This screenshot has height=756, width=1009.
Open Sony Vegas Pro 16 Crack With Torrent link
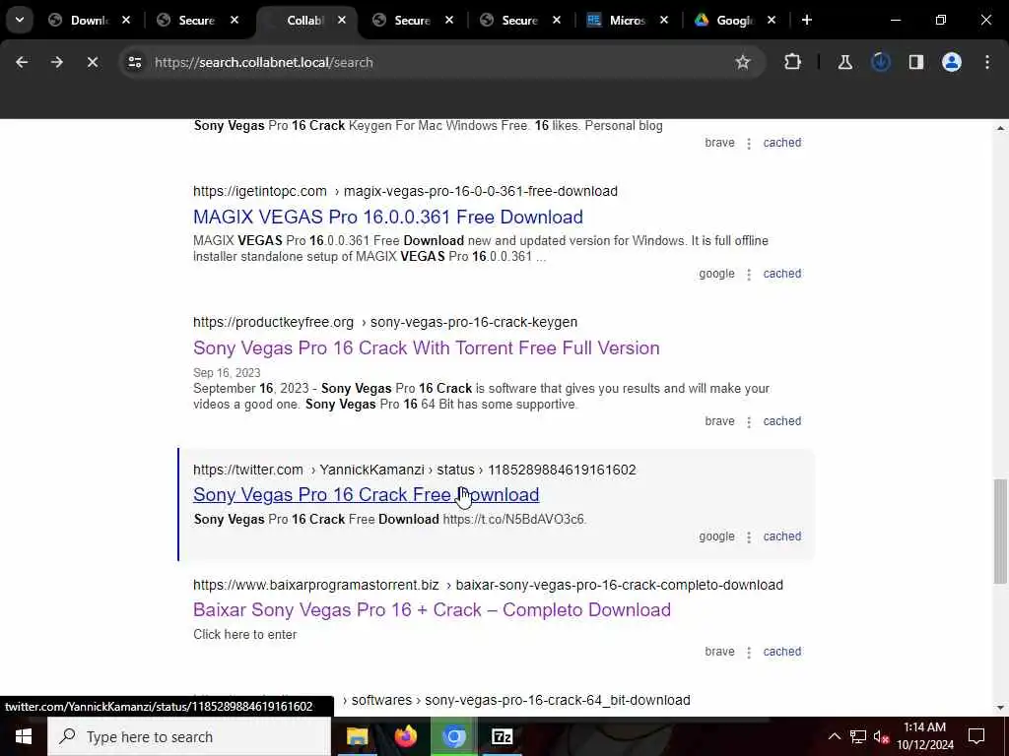pos(426,347)
